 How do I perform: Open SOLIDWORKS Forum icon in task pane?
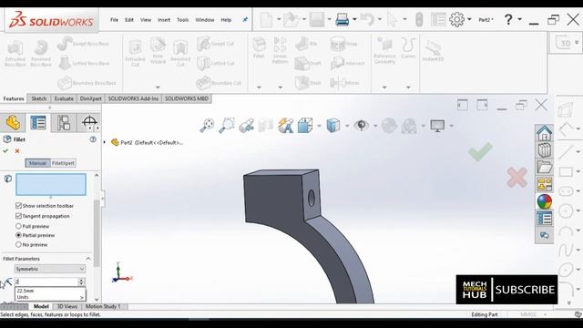545,235
